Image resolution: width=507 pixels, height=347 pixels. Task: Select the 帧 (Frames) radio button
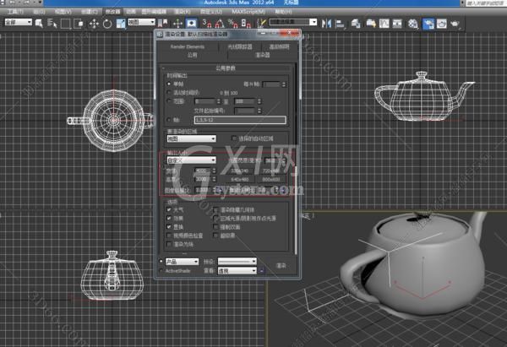click(169, 120)
